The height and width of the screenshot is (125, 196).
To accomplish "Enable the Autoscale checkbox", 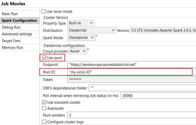I will pyautogui.click(x=44, y=108).
